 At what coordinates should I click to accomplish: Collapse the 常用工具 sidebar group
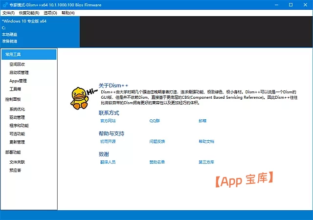pyautogui.click(x=14, y=54)
